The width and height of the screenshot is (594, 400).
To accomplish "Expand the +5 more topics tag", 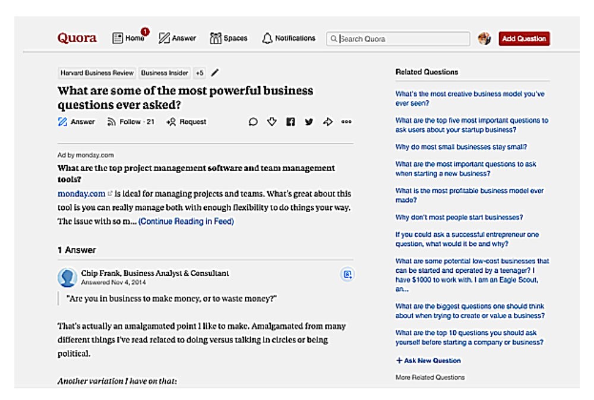I will (200, 73).
